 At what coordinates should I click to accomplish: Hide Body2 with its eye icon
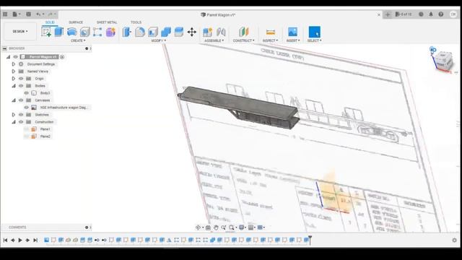(27, 93)
